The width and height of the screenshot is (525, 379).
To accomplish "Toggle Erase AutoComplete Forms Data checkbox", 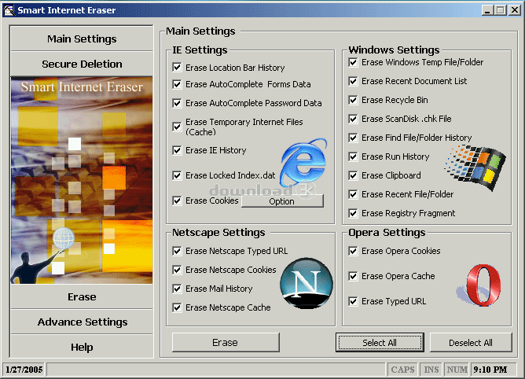I will pos(177,84).
